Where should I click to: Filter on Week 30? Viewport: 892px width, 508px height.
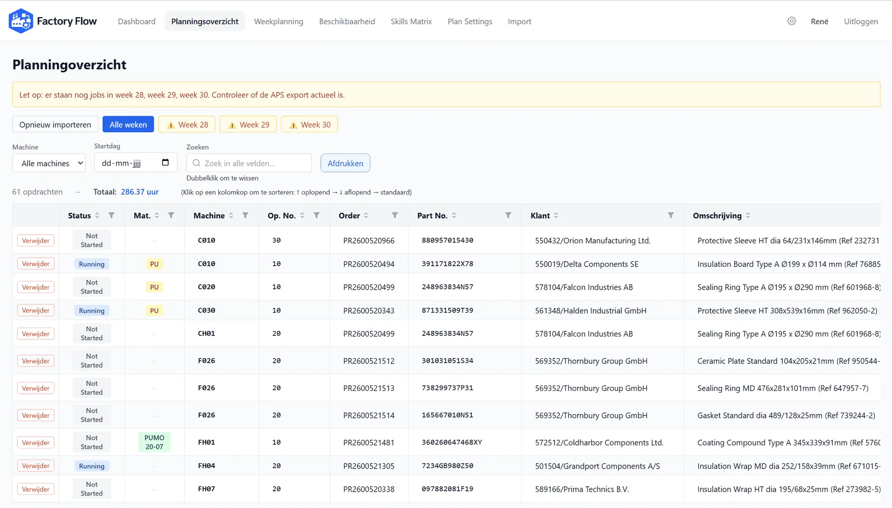[x=309, y=124]
